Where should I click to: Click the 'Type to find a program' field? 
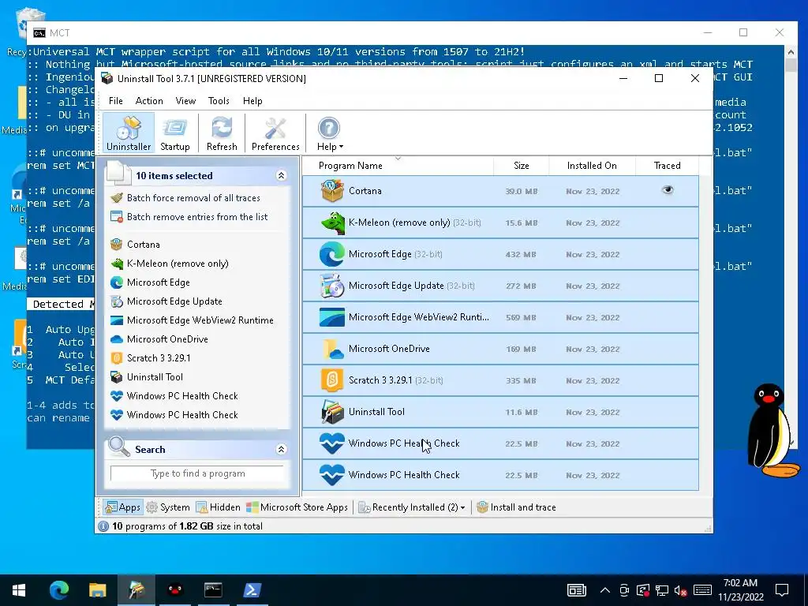[x=197, y=473]
